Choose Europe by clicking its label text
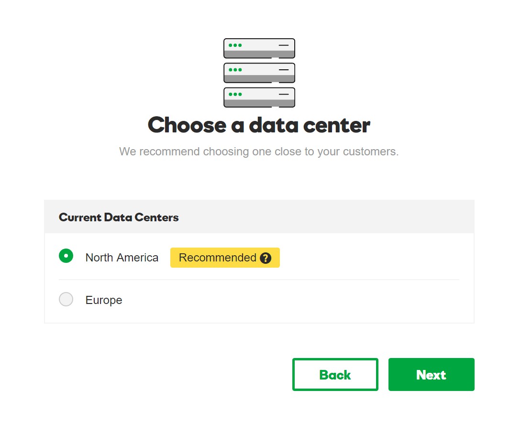Image resolution: width=521 pixels, height=423 pixels. point(104,300)
